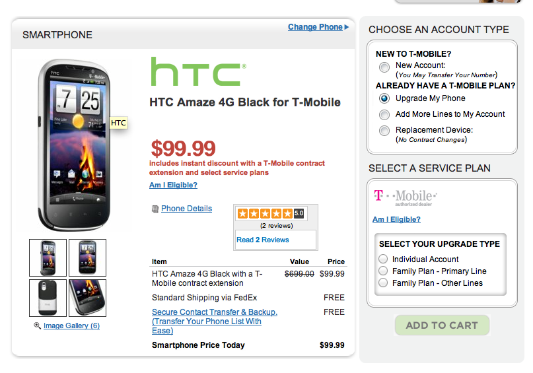This screenshot has height=373, width=533.
Task: Click the five-star rating icons
Action: (264, 213)
